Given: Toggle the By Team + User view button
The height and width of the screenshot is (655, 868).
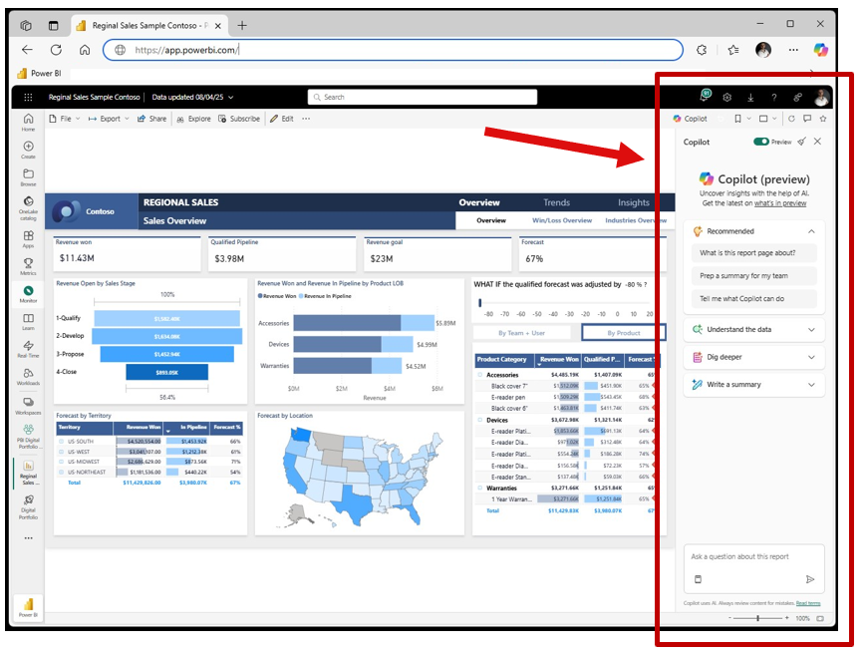Looking at the screenshot, I should [x=521, y=333].
